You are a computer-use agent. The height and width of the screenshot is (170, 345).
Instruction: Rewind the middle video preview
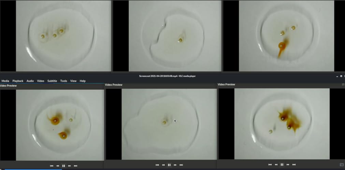163,165
